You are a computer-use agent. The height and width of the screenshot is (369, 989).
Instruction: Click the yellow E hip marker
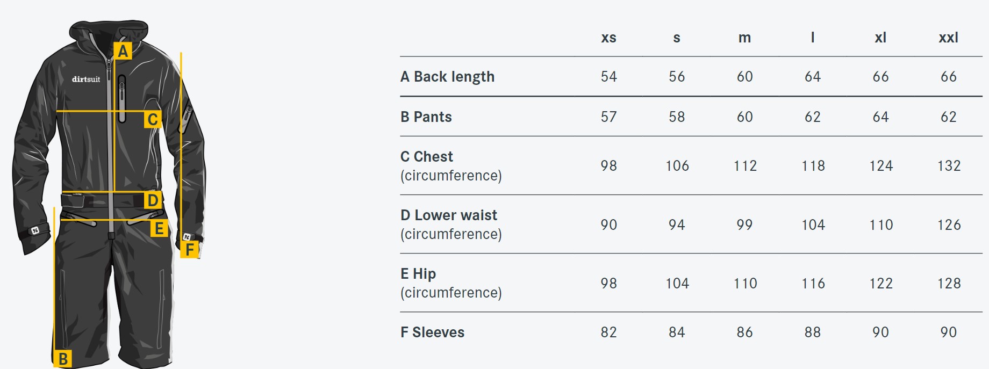[159, 228]
